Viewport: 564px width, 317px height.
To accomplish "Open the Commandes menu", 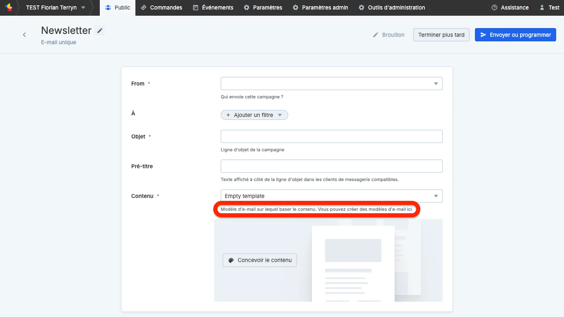I will tap(161, 7).
